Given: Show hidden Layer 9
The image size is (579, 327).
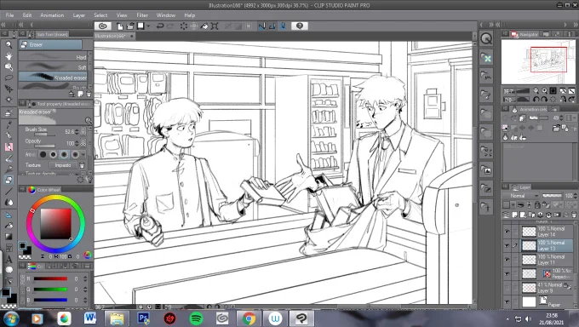Looking at the screenshot, I should (507, 288).
